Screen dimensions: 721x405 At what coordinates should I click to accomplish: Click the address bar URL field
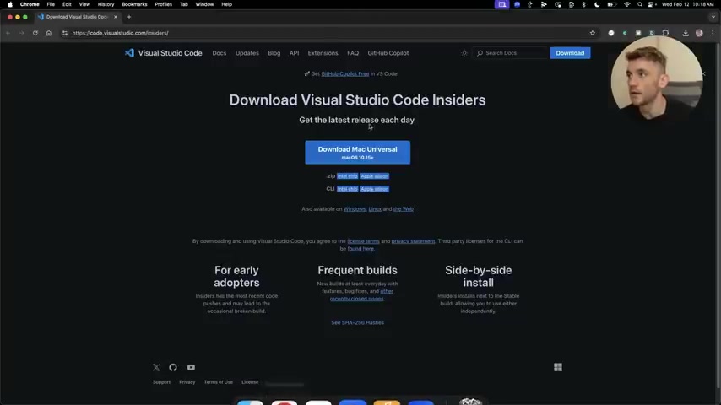328,33
